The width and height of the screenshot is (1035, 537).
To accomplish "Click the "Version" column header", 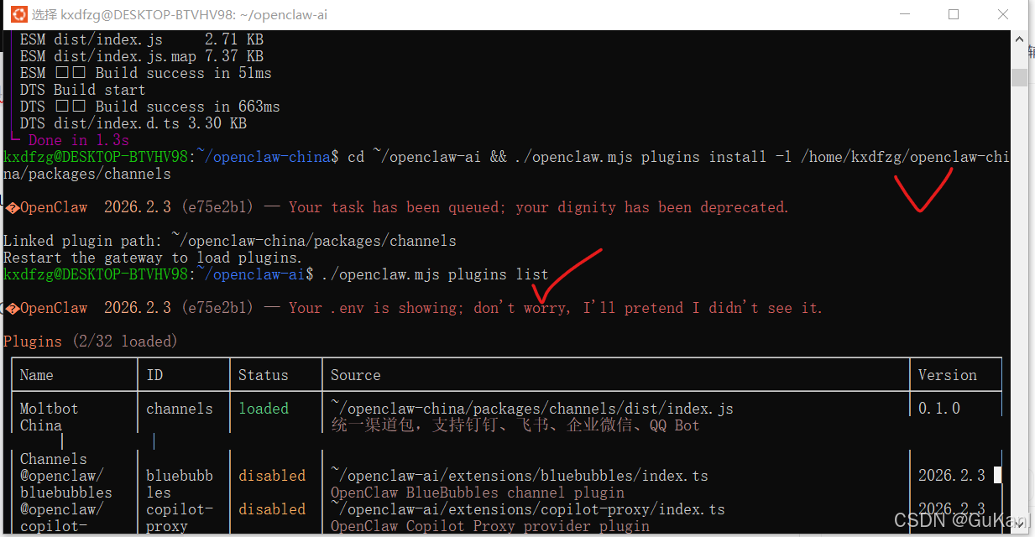I will (947, 375).
